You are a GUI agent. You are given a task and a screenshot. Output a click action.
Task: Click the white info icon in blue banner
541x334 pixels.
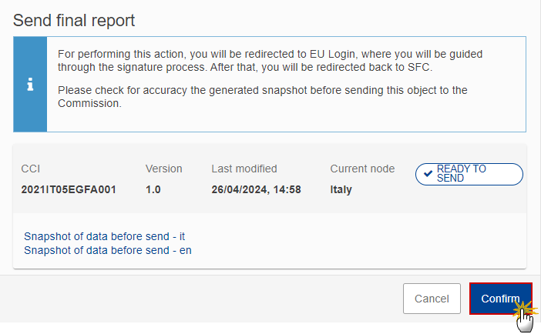pos(30,84)
